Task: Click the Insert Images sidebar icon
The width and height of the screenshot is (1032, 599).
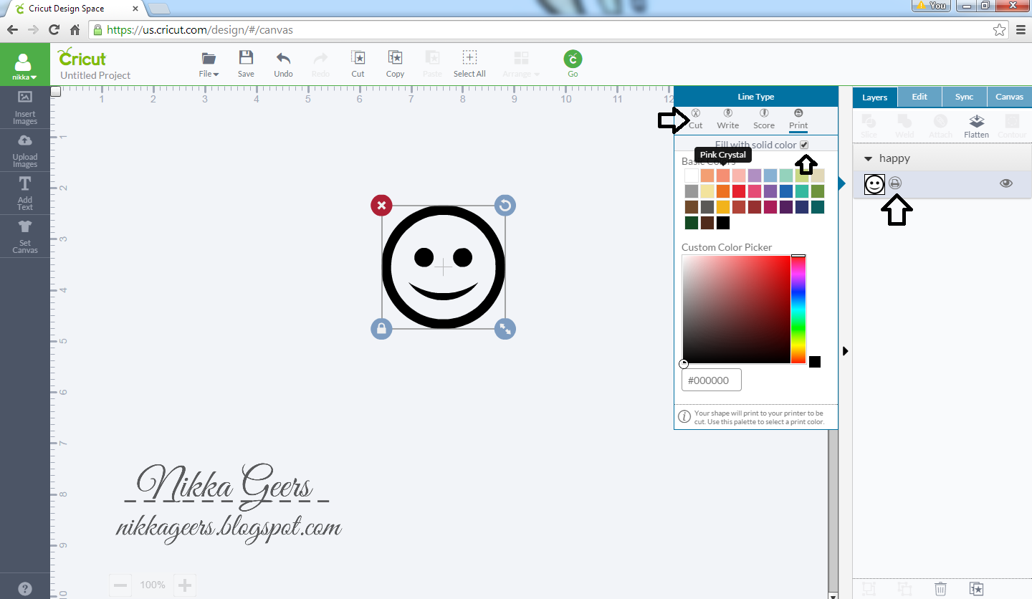Action: coord(24,107)
